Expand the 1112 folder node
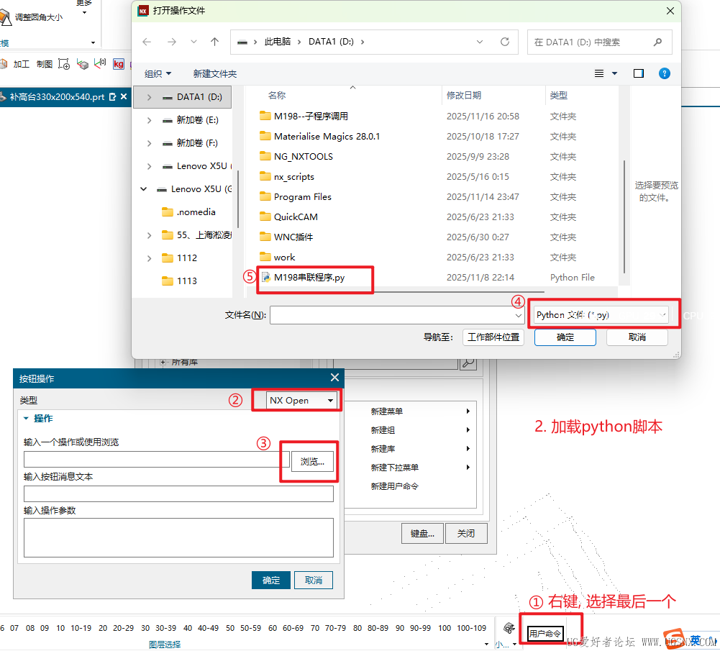This screenshot has height=651, width=720. 149,258
